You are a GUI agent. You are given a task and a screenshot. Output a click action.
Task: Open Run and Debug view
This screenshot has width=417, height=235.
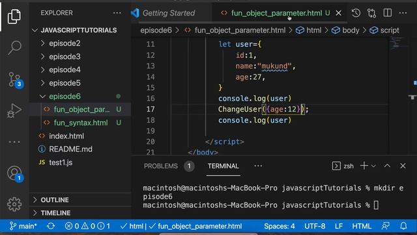(x=14, y=110)
